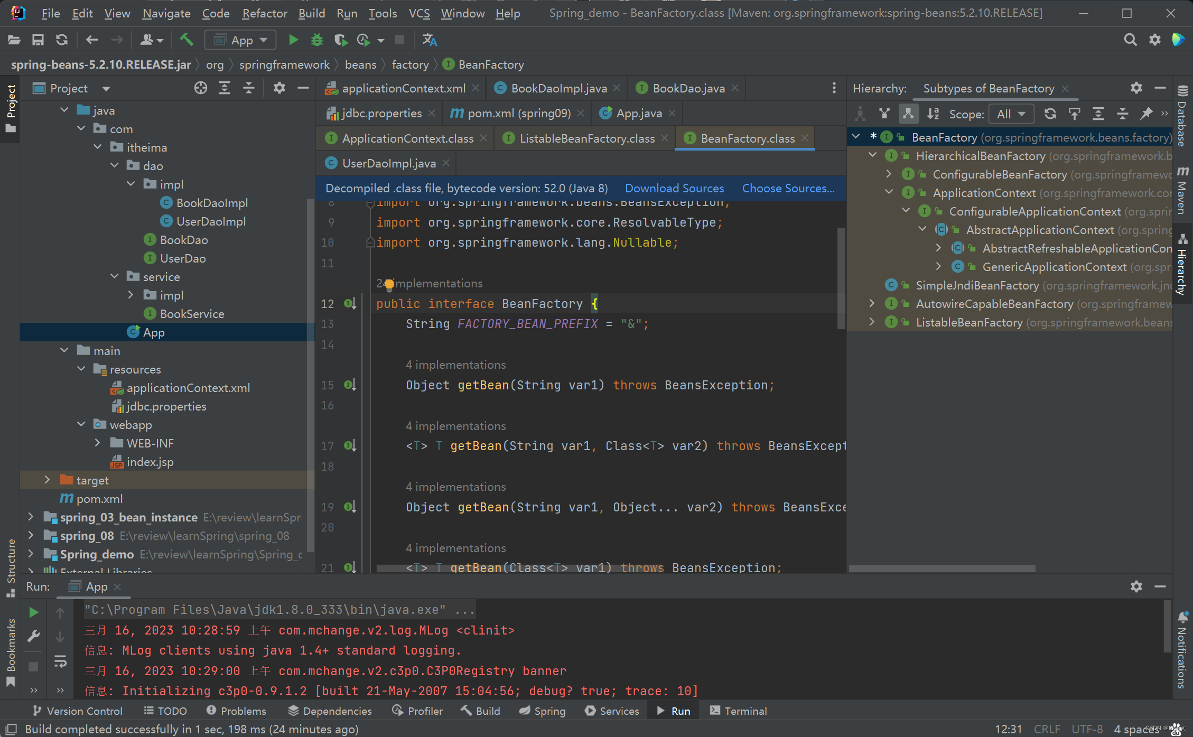
Task: Open the Terminal tool window tab
Action: point(738,711)
